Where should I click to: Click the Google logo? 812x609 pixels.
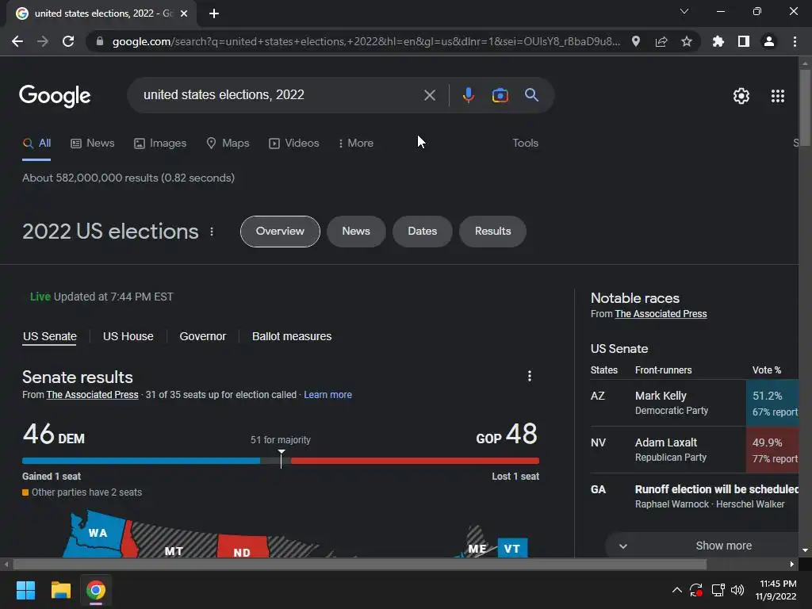[55, 96]
